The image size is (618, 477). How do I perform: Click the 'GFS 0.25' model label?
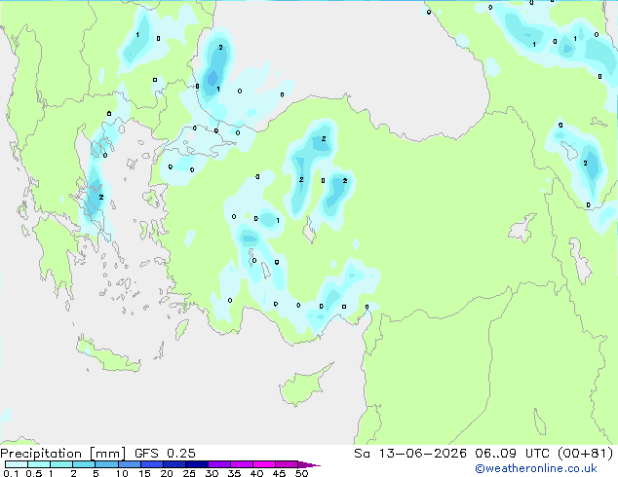165,454
